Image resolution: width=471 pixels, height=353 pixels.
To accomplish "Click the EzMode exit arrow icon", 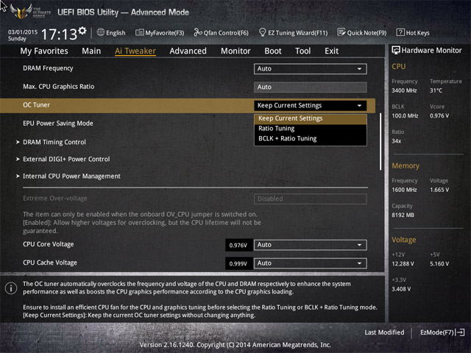I will pos(460,332).
